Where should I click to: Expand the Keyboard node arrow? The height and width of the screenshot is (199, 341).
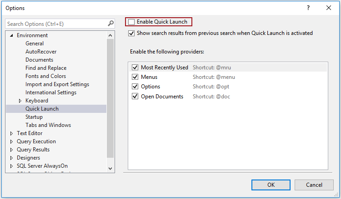pos(20,101)
